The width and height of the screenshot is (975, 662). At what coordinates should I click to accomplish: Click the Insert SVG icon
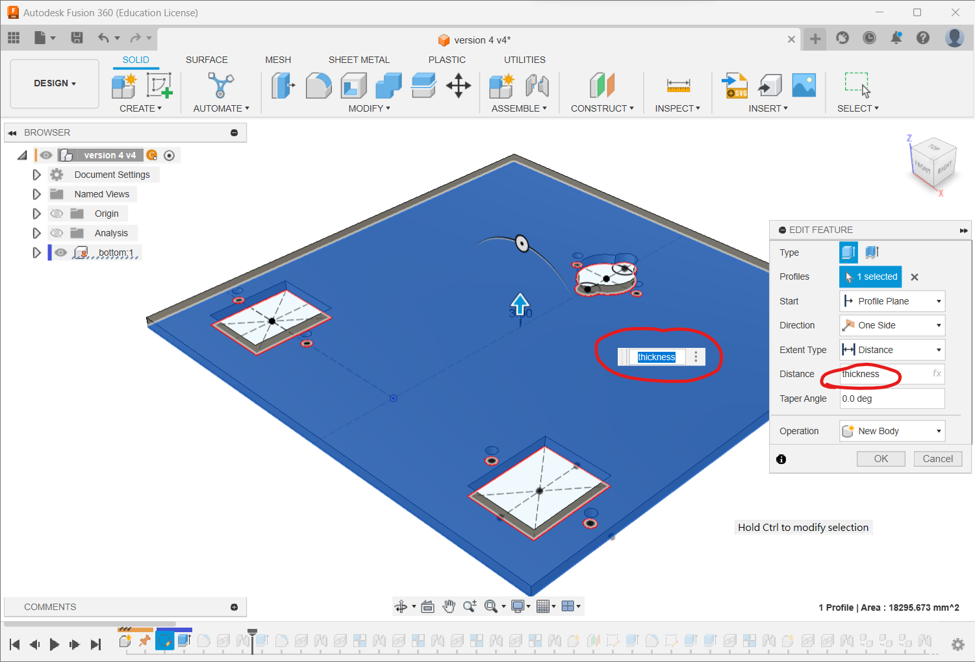735,86
